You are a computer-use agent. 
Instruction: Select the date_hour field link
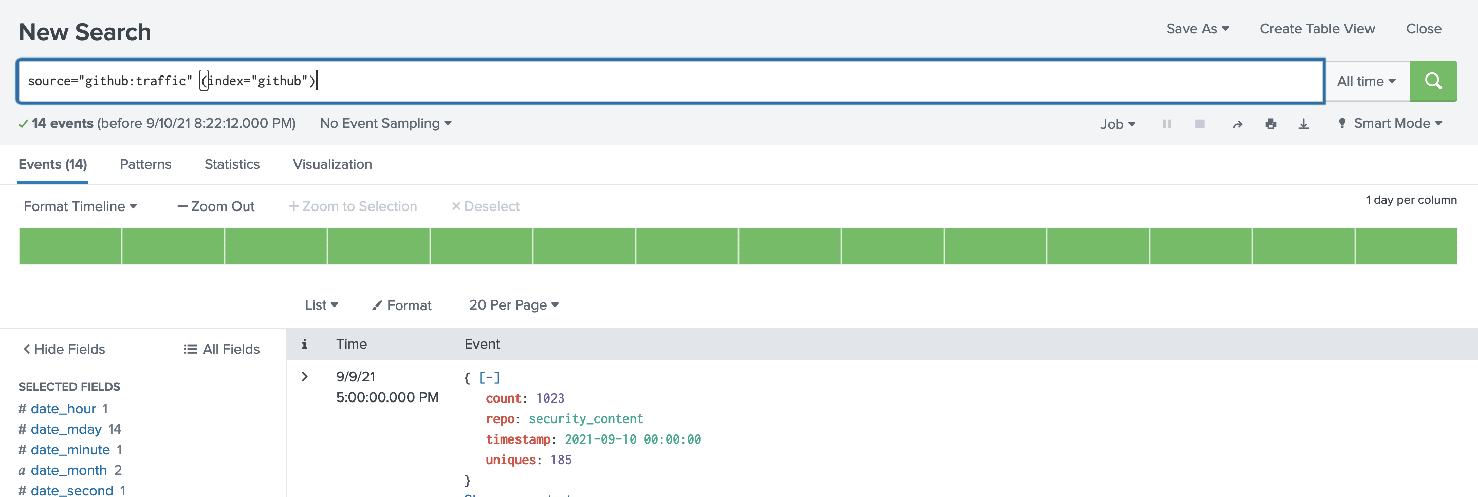63,409
